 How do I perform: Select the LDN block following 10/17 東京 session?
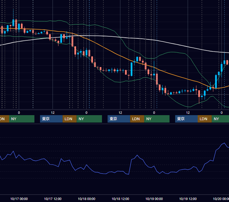(x=69, y=119)
